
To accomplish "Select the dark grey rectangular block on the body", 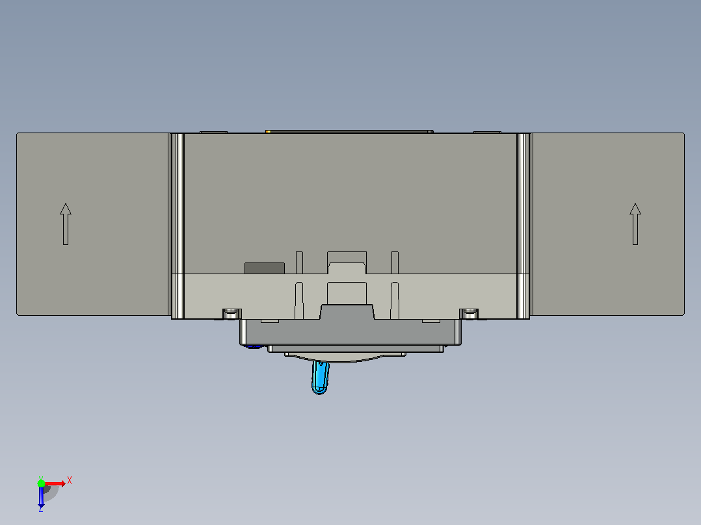I will tap(265, 268).
